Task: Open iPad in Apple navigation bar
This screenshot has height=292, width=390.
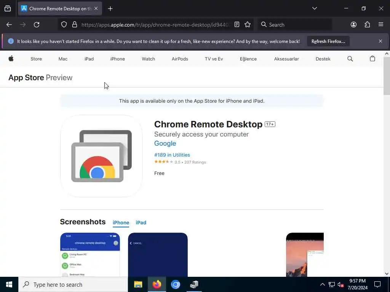Action: (x=89, y=59)
